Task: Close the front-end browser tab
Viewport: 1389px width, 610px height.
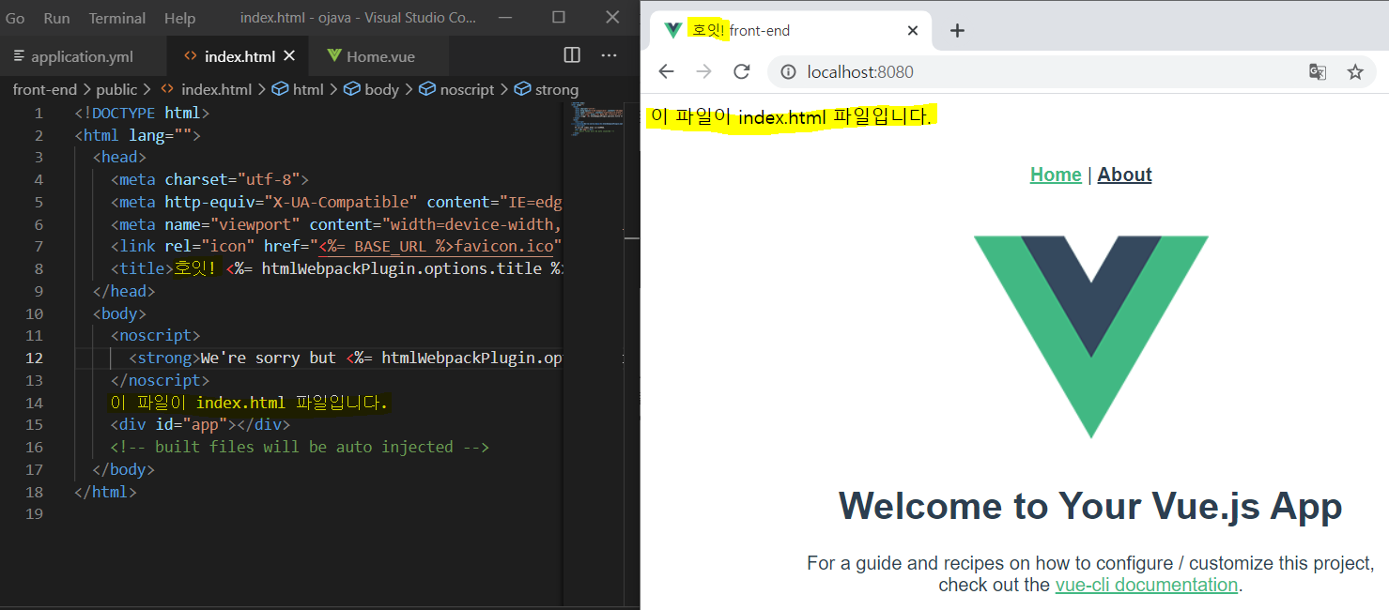Action: [912, 30]
